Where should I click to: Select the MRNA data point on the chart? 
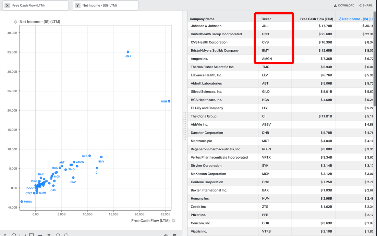[x=22, y=202]
